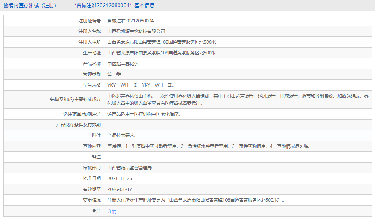Click the 注册人名称 company name cell
The width and height of the screenshot is (375, 219).
(137, 31)
